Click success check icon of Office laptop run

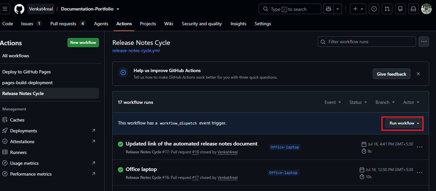click(121, 170)
